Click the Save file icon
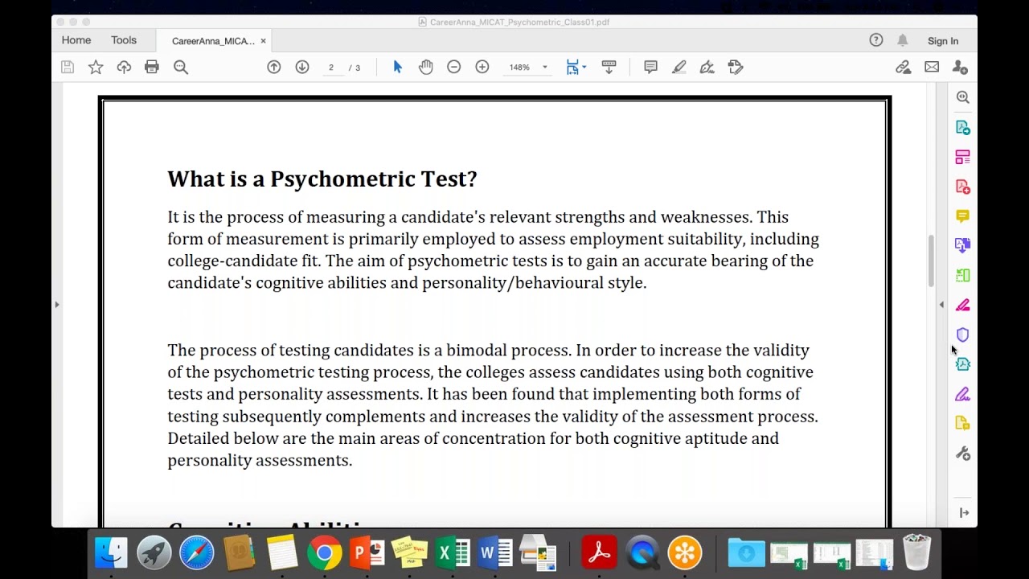 68,68
